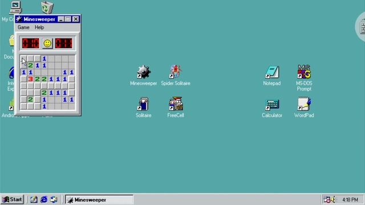365x205 pixels.
Task: Select the WordPad desktop icon
Action: tap(304, 108)
